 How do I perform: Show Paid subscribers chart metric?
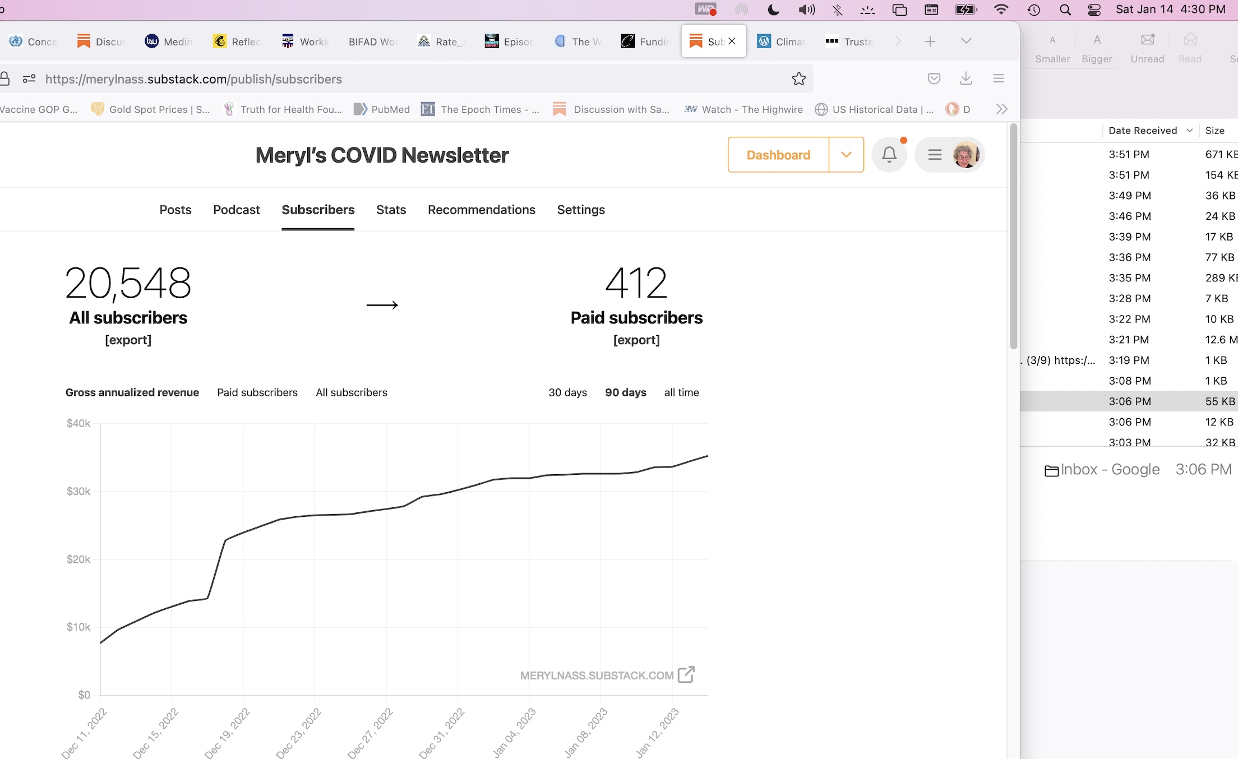coord(257,392)
